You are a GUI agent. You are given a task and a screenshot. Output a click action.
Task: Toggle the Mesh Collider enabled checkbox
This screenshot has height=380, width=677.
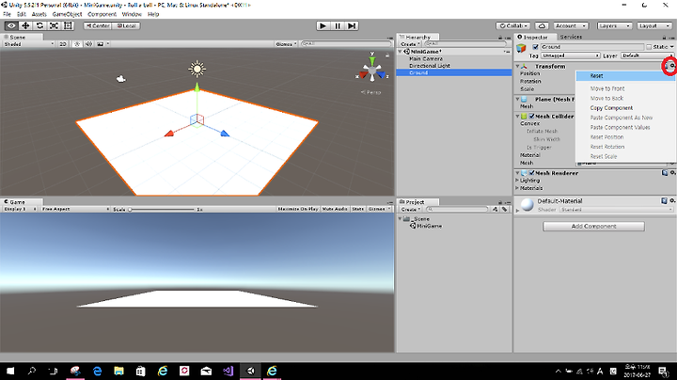click(x=532, y=116)
